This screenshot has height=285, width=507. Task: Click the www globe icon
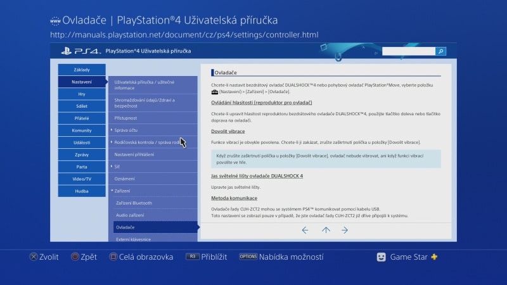[x=55, y=21]
